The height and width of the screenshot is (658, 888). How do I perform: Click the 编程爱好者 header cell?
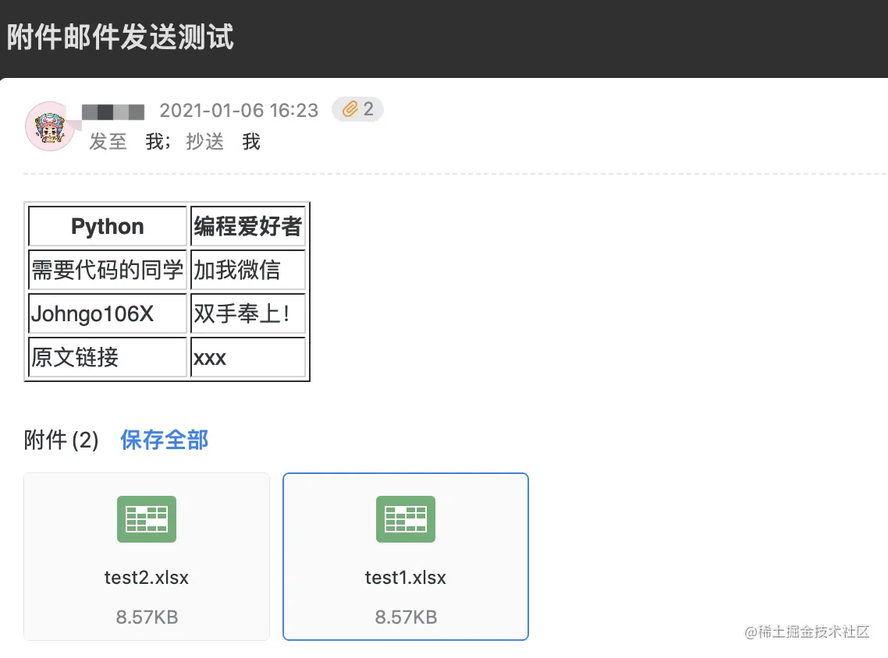tap(248, 226)
